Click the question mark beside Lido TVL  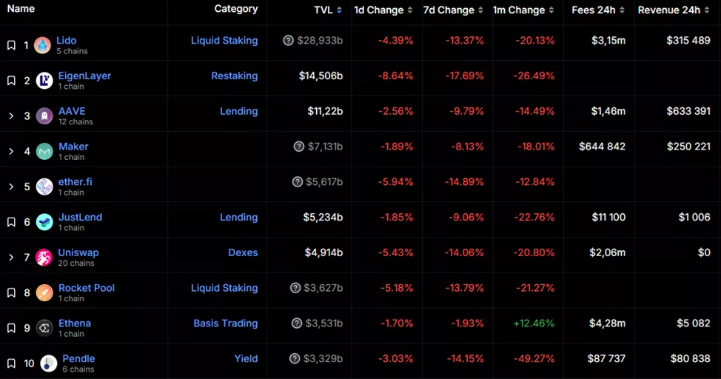click(288, 41)
